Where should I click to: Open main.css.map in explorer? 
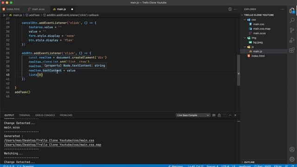coord(262,29)
